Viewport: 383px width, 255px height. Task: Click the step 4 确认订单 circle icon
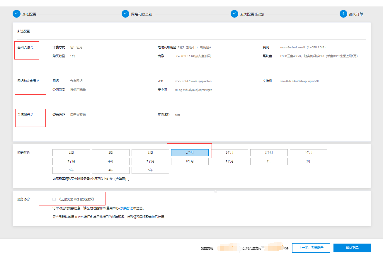[343, 14]
